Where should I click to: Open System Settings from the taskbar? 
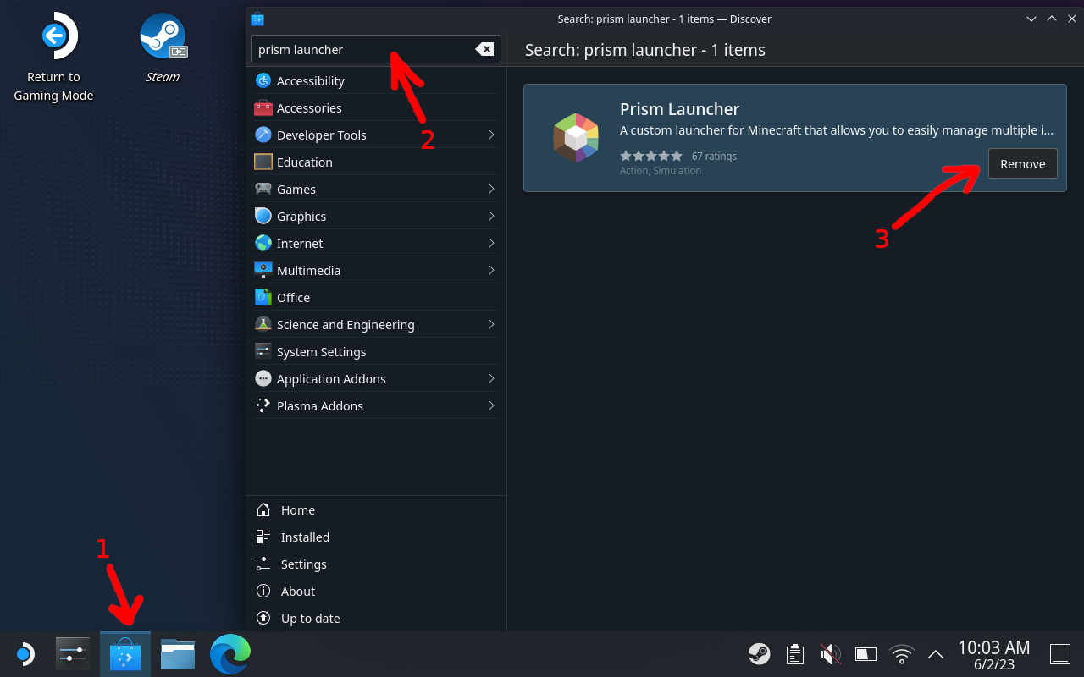click(x=73, y=654)
